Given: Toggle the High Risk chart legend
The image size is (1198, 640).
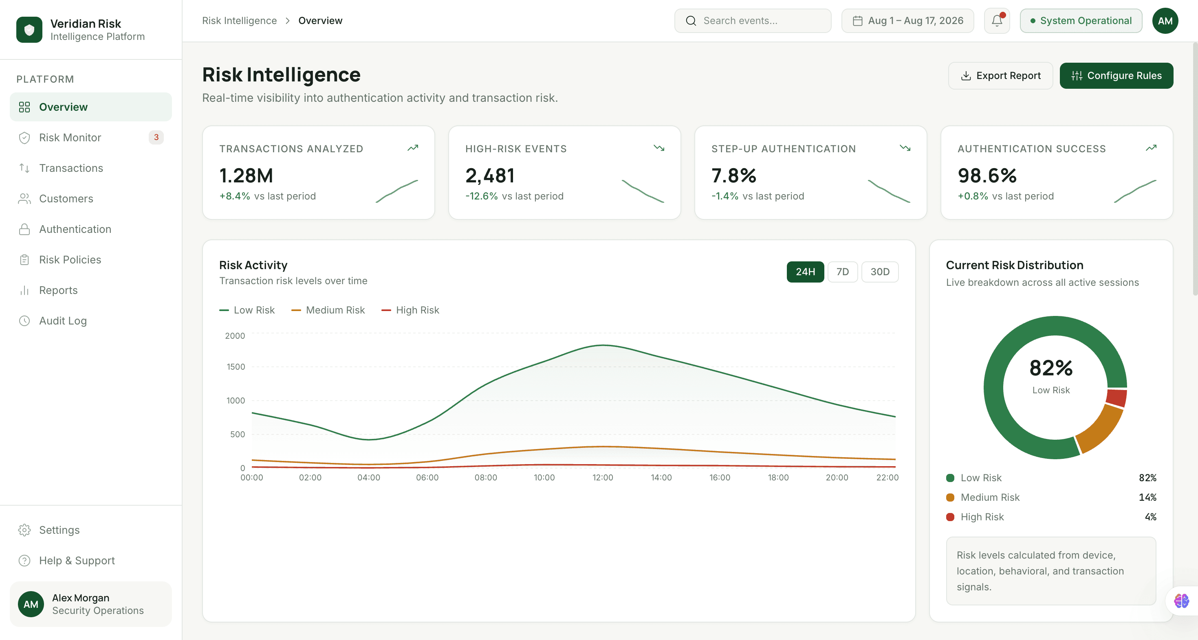Looking at the screenshot, I should [x=410, y=310].
